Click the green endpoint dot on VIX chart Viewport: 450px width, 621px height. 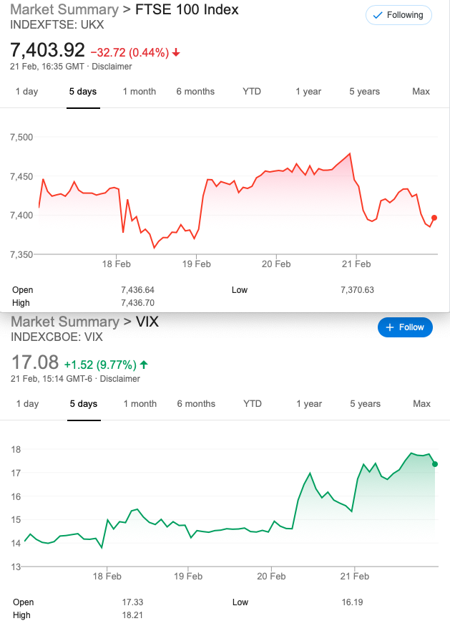pos(435,464)
